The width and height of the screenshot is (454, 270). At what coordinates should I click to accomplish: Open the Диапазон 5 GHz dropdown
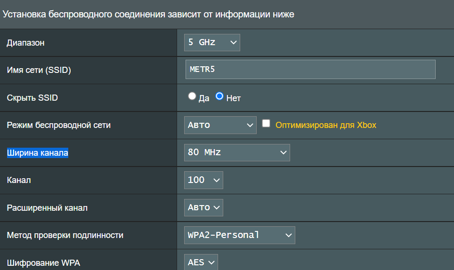[x=212, y=42]
